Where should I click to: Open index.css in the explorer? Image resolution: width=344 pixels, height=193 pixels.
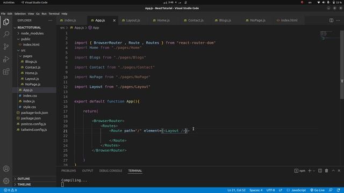[x=30, y=95]
